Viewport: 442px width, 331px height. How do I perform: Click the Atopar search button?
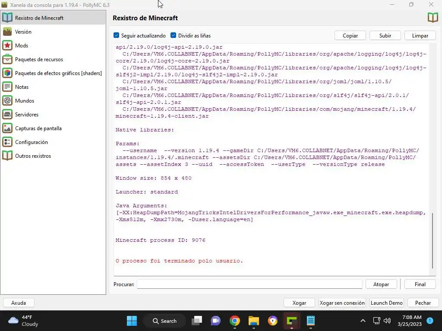pyautogui.click(x=381, y=284)
